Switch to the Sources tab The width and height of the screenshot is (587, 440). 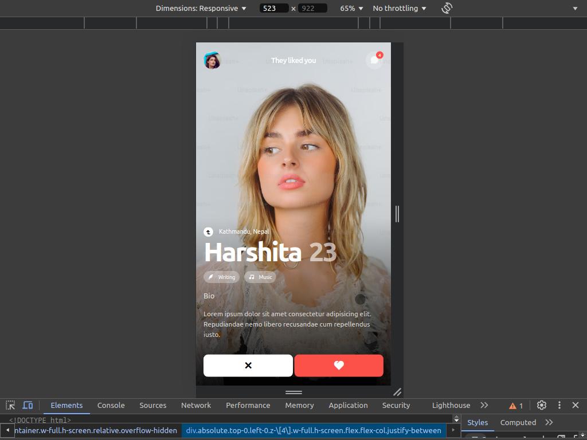coord(152,405)
